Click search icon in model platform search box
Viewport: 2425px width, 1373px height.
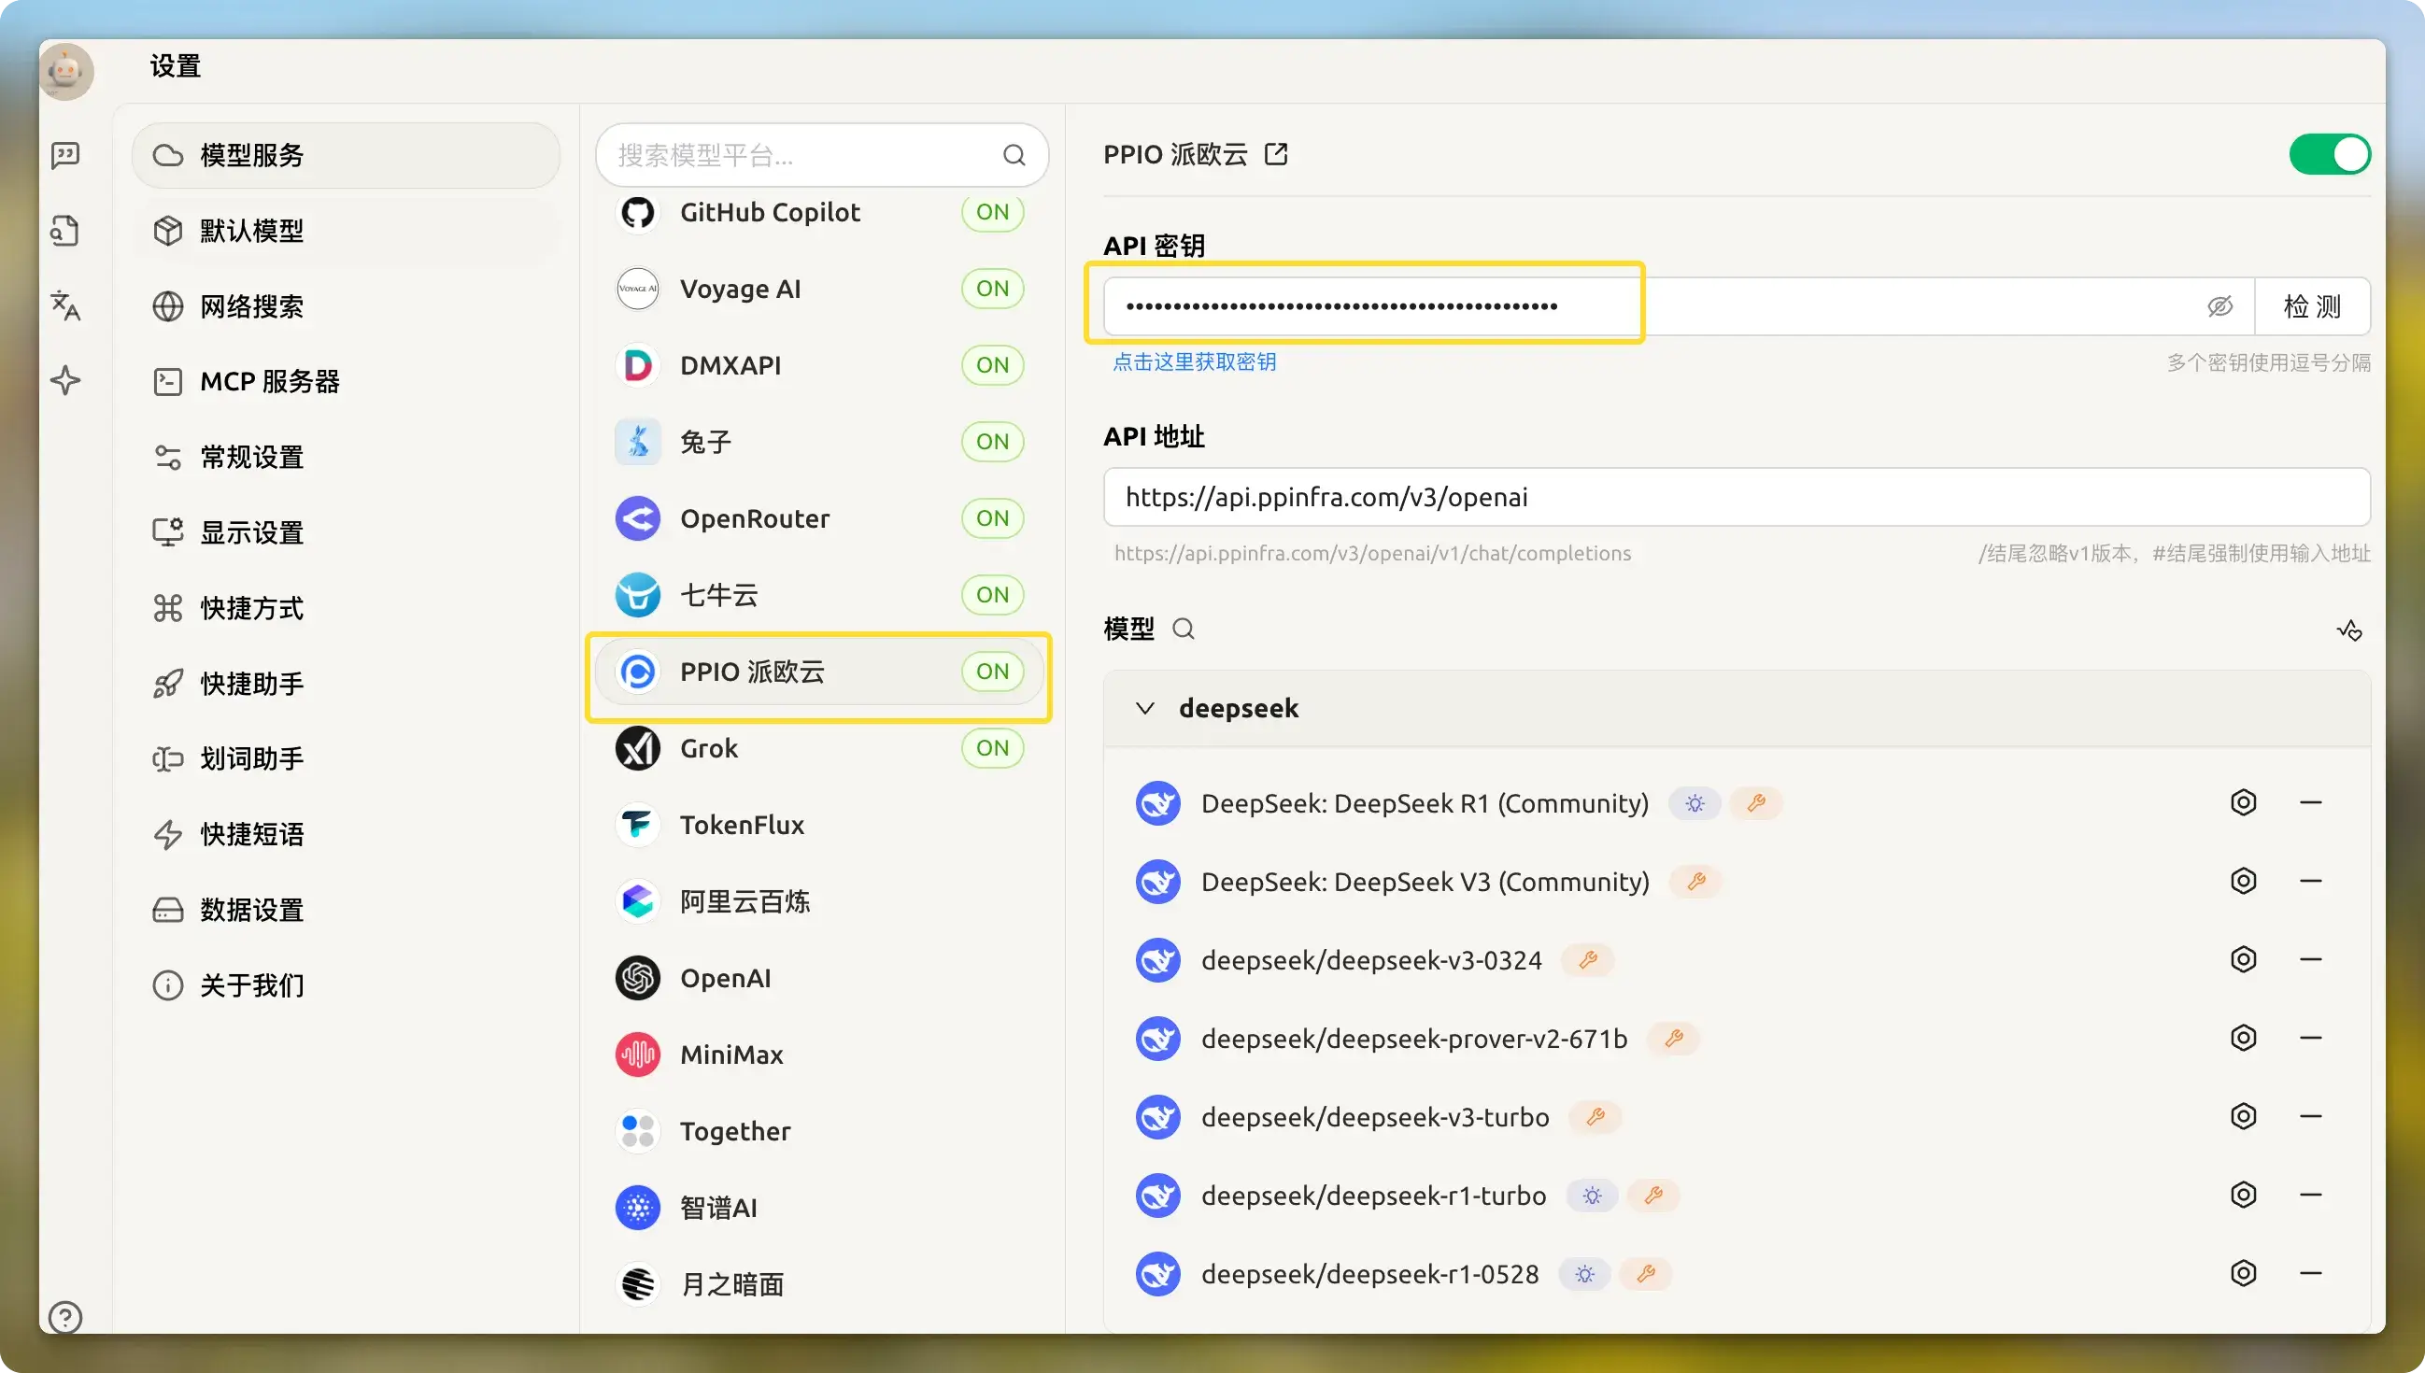click(1014, 155)
